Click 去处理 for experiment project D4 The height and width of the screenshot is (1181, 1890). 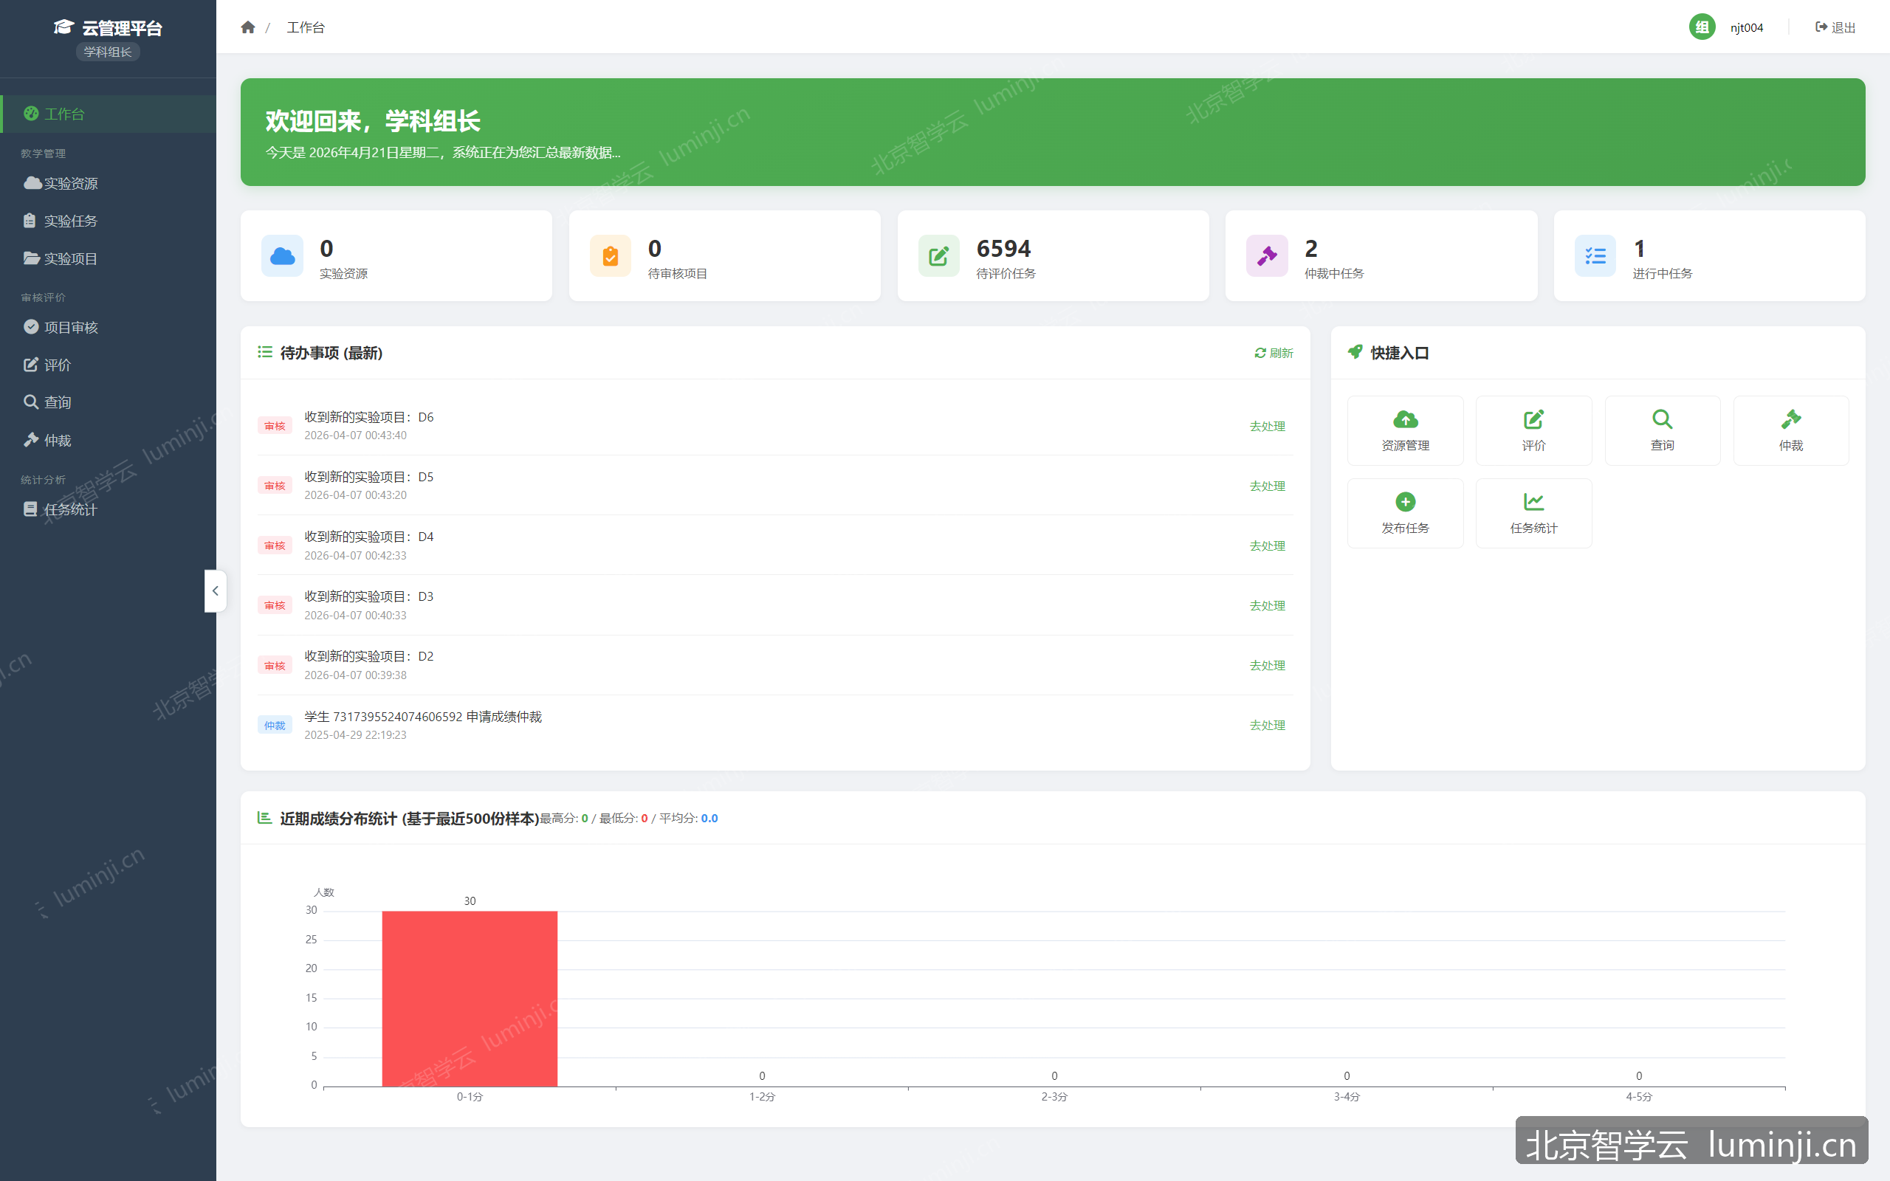coord(1267,546)
